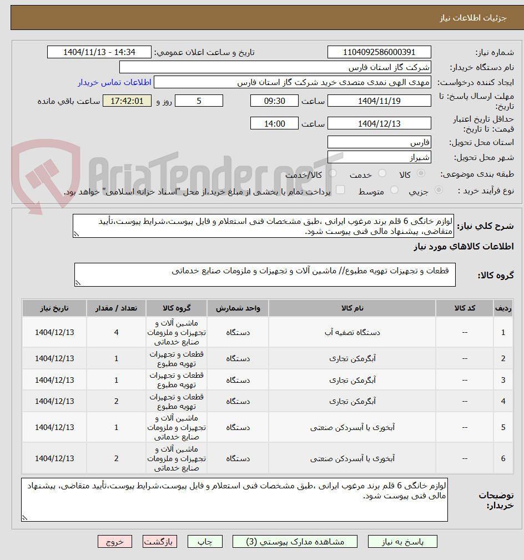Click the announcement date field 1404/11/13 - 14:34
Screen dimensions: 524x560
pyautogui.click(x=99, y=52)
